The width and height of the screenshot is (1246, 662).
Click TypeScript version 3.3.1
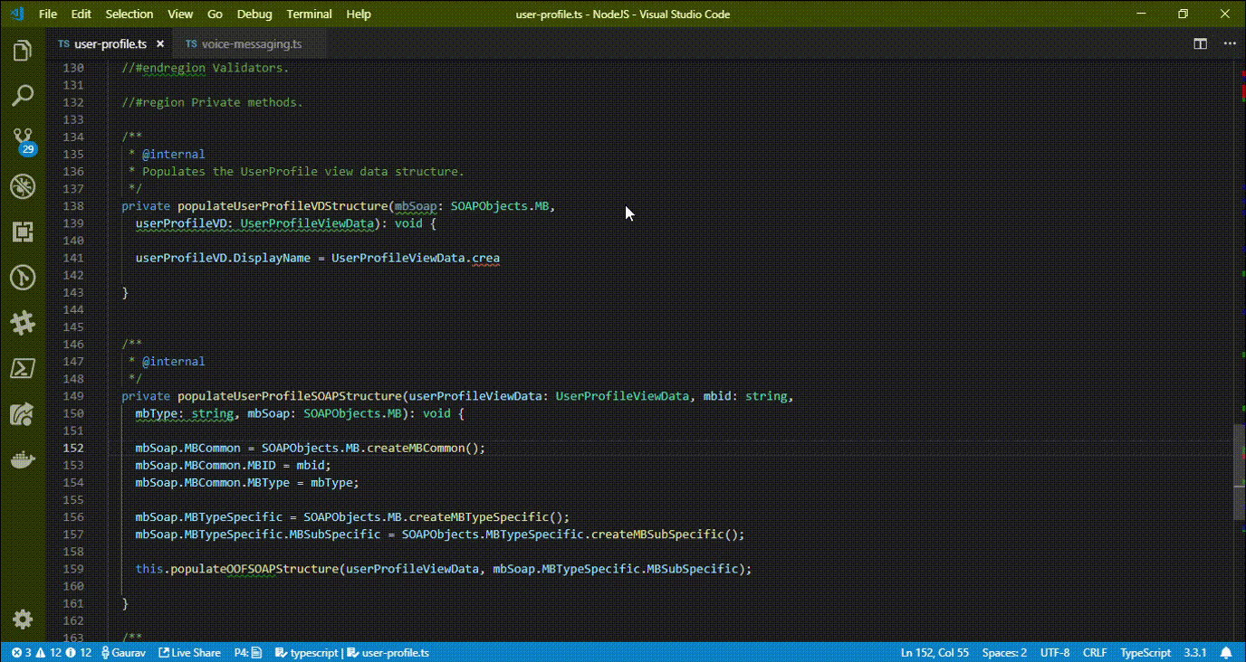pos(1194,652)
